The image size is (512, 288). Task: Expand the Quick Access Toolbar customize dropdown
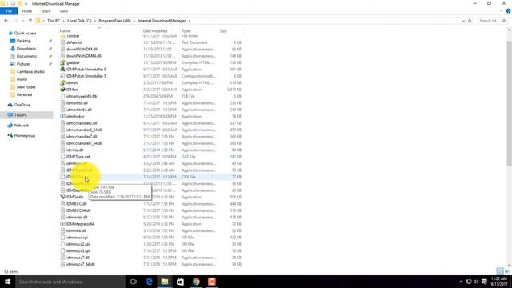[26, 4]
